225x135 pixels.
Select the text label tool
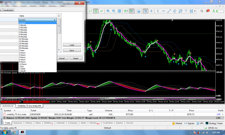pyautogui.click(x=186, y=11)
